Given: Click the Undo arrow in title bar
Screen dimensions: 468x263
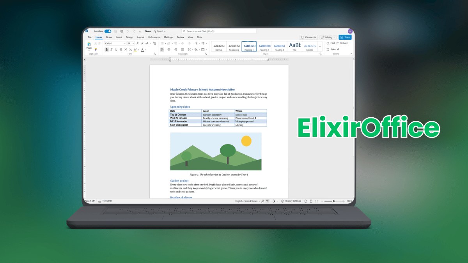Looking at the screenshot, I should [x=128, y=31].
